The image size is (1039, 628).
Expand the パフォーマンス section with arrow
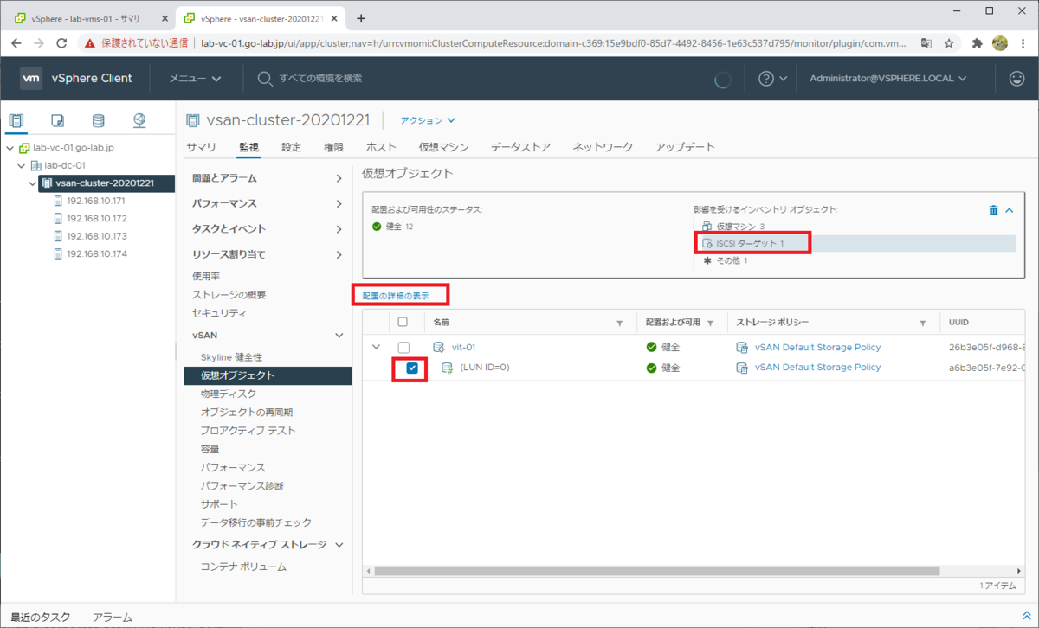(339, 204)
